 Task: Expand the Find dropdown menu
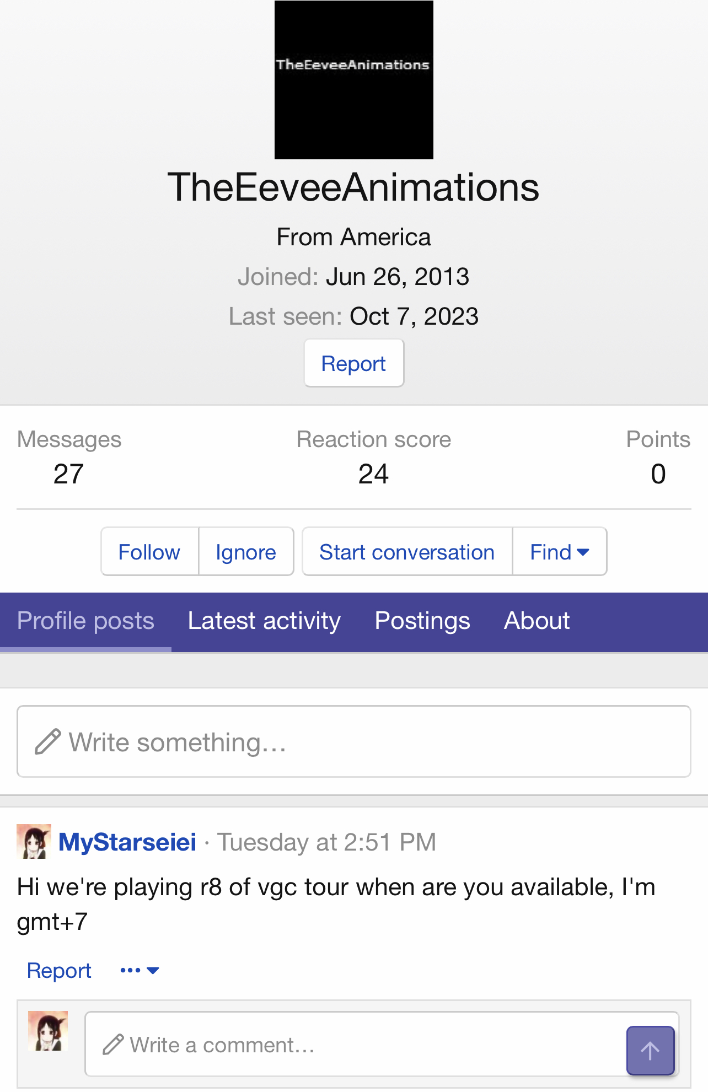tap(559, 552)
